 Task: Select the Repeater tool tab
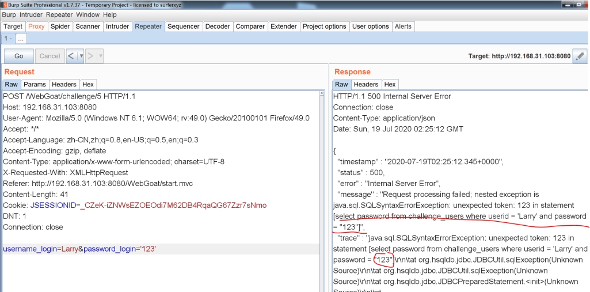(149, 26)
